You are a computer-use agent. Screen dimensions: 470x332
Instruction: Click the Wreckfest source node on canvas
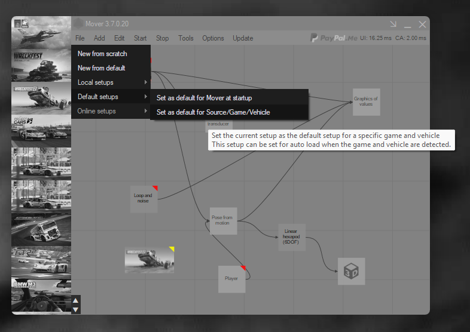coord(149,260)
